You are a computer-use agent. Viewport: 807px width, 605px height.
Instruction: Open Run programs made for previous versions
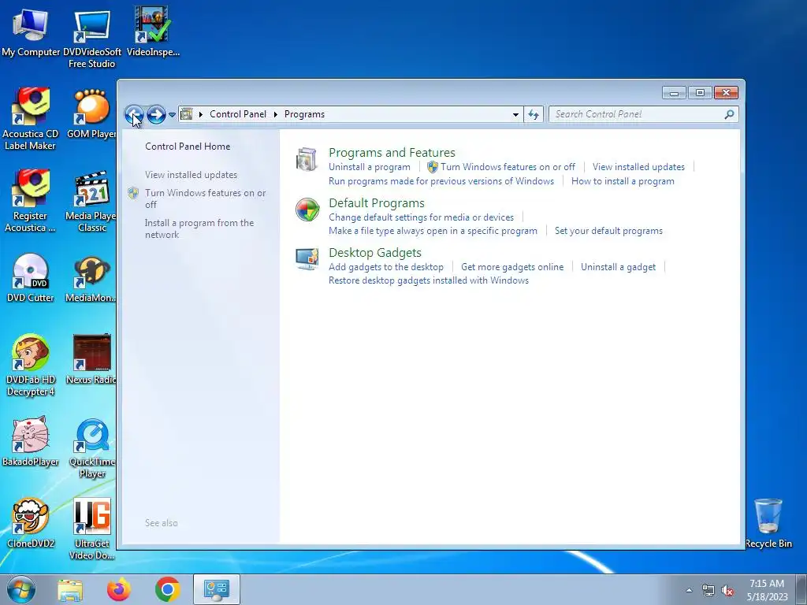point(441,181)
